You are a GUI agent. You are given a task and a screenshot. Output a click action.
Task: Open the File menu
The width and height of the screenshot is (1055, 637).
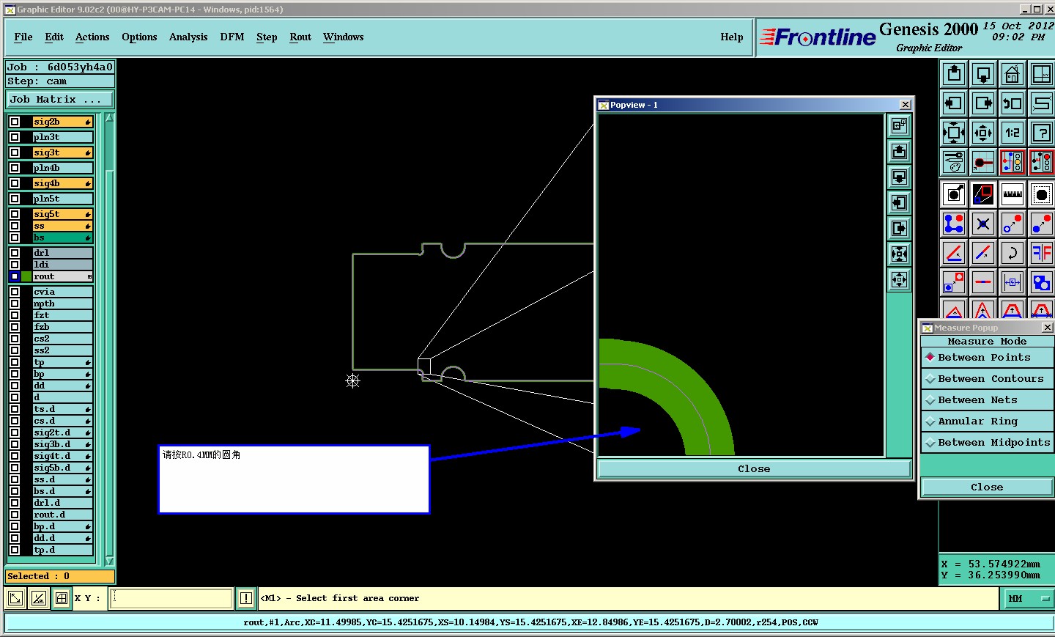pyautogui.click(x=23, y=37)
